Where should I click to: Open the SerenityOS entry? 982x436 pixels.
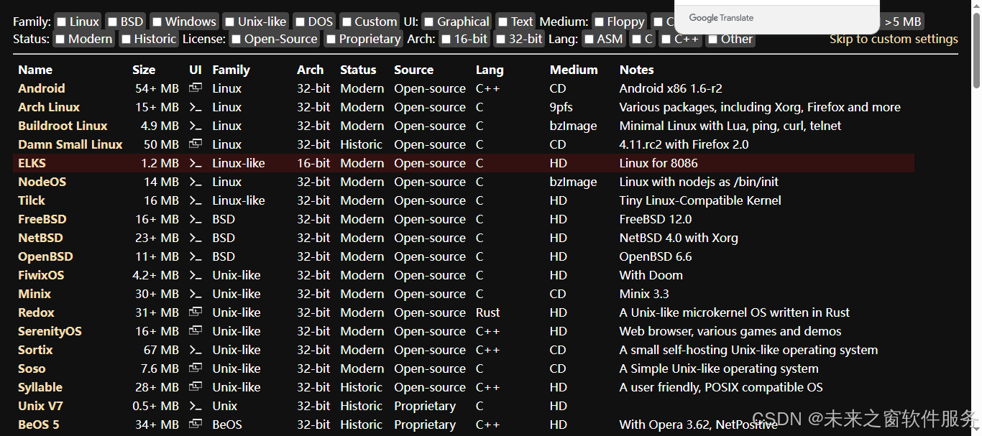[x=50, y=331]
